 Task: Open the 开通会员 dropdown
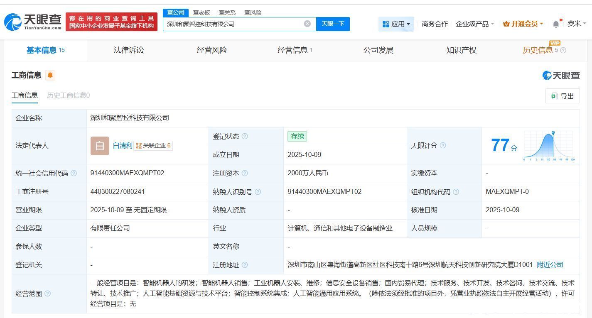523,24
